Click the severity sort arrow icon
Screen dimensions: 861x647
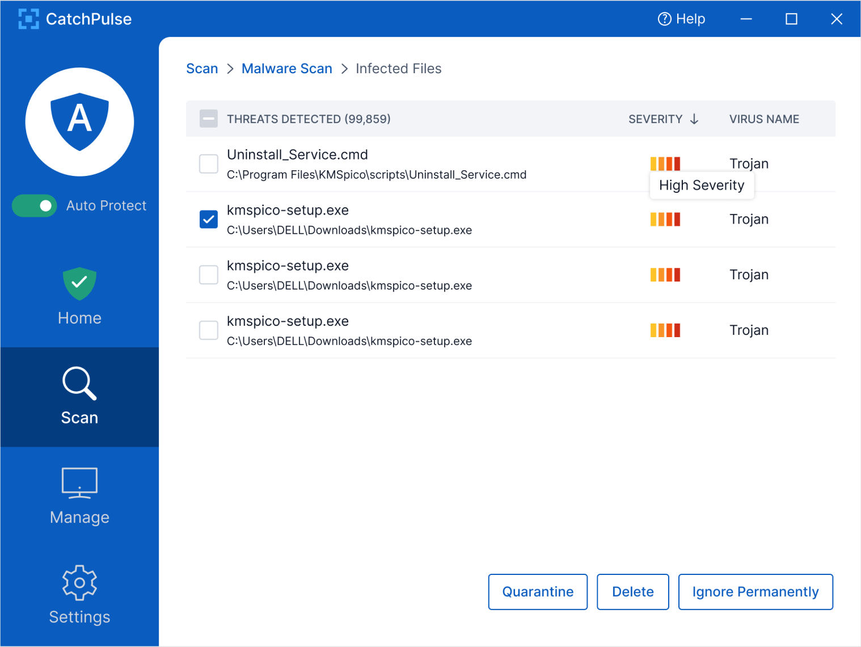pyautogui.click(x=694, y=119)
